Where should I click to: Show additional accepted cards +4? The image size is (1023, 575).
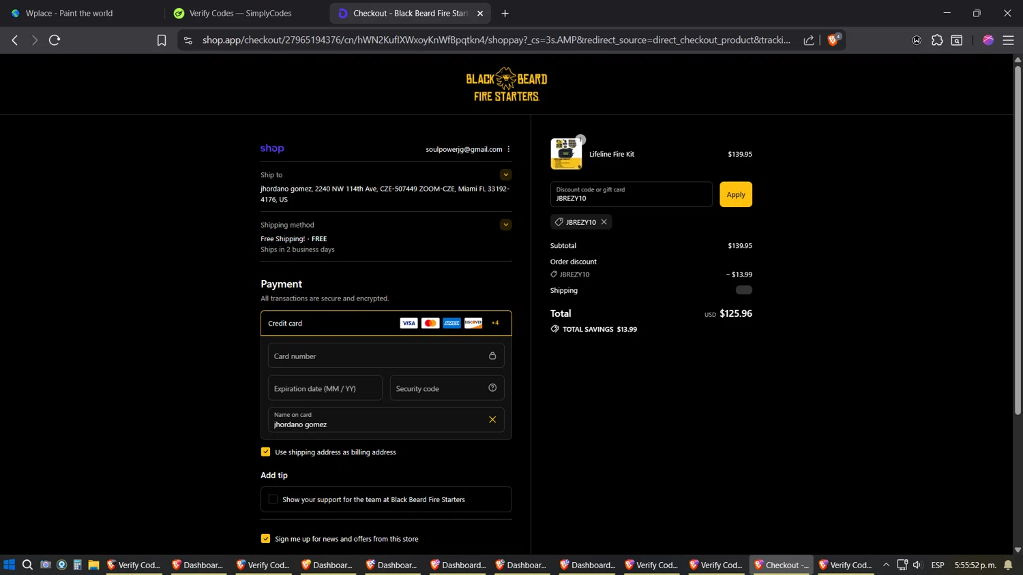click(x=495, y=323)
